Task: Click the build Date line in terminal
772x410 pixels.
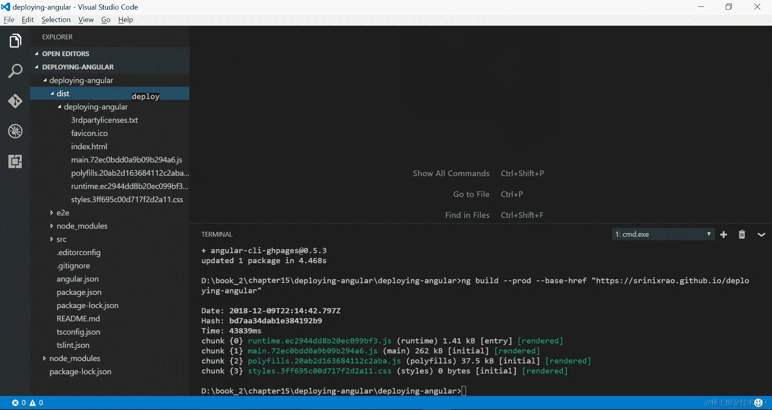Action: (271, 311)
